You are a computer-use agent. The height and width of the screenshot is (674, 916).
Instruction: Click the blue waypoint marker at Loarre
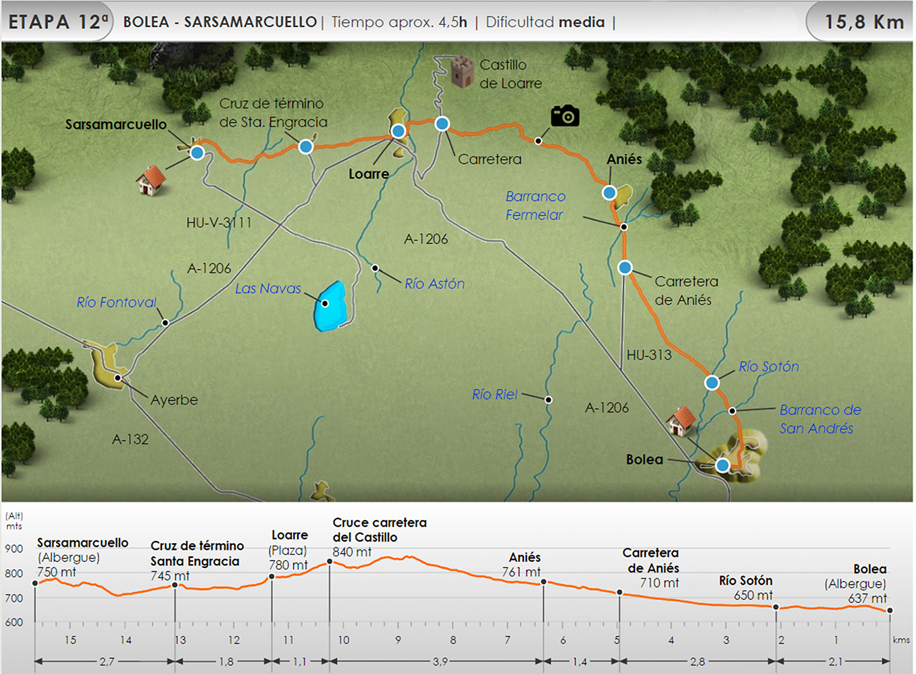point(399,131)
